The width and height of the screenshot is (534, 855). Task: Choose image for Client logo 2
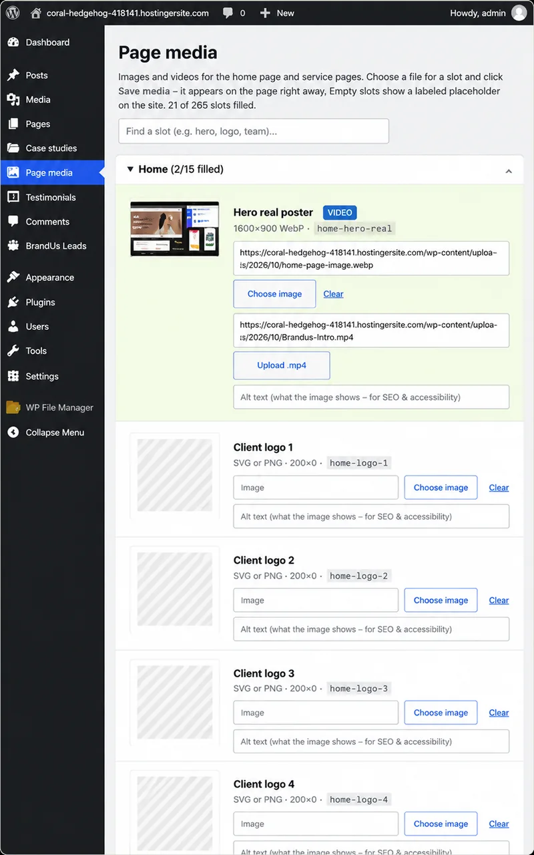tap(441, 601)
